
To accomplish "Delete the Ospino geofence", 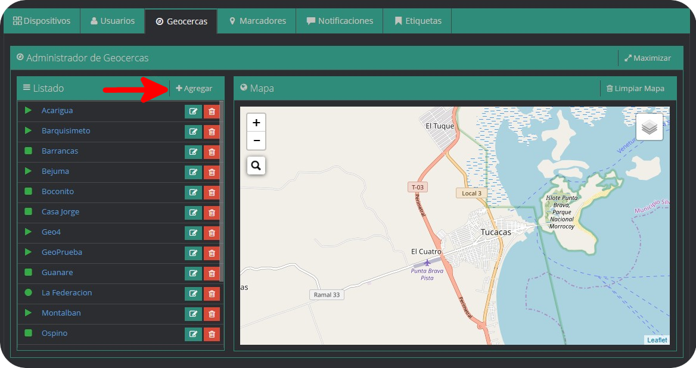I will 212,334.
